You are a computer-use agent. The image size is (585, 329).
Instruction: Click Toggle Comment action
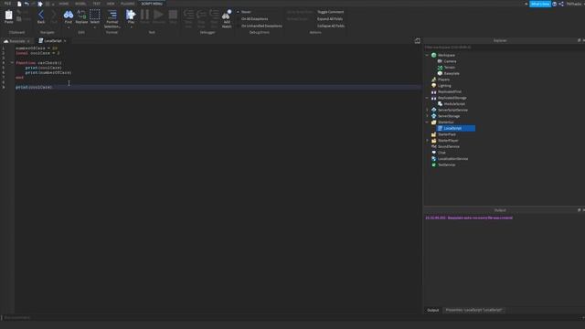pyautogui.click(x=331, y=12)
